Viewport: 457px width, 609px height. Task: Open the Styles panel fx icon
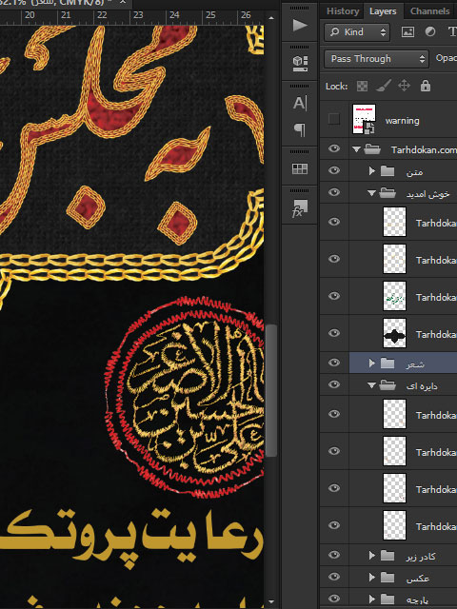pos(300,208)
